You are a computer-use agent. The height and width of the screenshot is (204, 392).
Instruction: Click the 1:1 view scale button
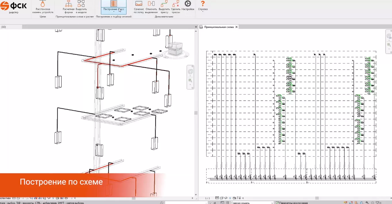207,198
